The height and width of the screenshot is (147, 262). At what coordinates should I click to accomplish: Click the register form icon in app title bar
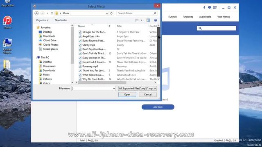click(x=215, y=7)
